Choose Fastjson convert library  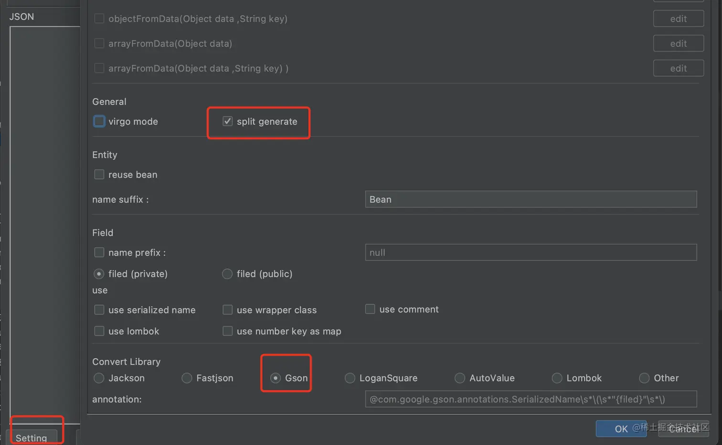click(x=187, y=378)
